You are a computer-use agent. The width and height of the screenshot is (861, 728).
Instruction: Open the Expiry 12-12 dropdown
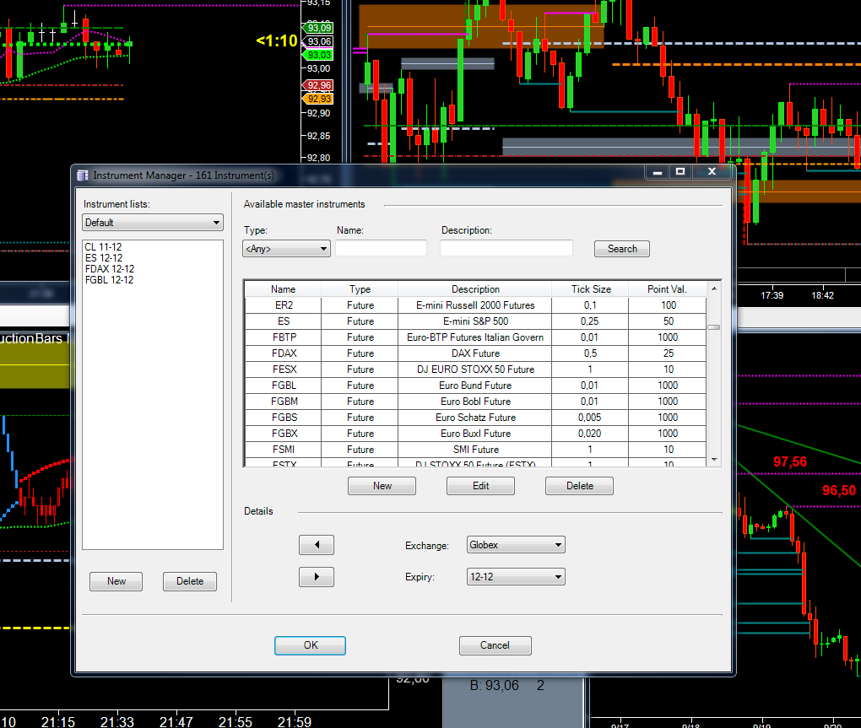(x=516, y=577)
